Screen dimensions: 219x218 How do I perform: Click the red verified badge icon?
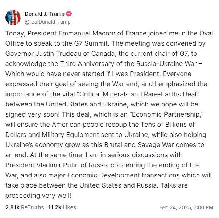tap(69, 14)
